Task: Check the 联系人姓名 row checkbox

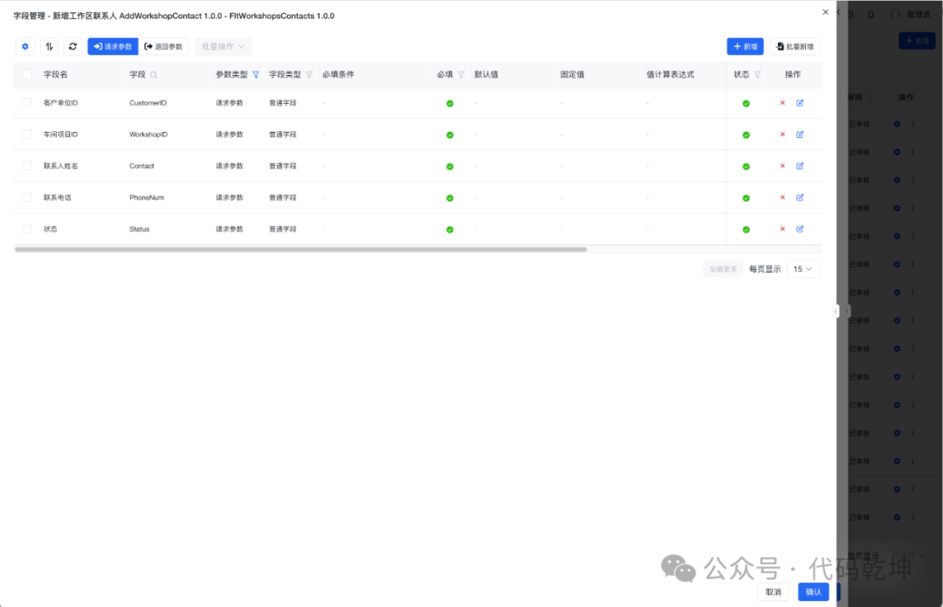Action: [26, 166]
